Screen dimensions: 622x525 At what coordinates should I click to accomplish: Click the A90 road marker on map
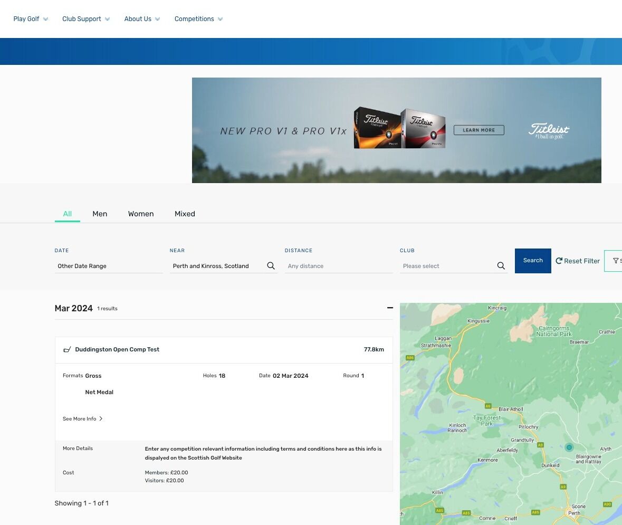607,504
